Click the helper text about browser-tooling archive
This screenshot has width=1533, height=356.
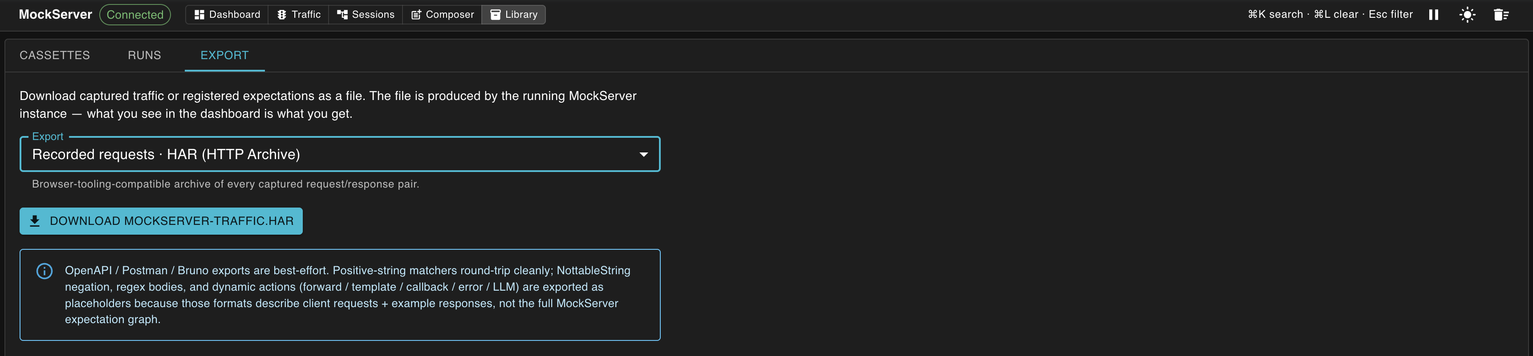coord(226,184)
